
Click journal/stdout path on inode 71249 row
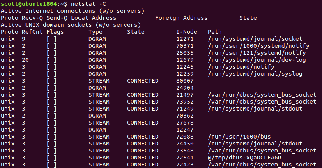255,109
